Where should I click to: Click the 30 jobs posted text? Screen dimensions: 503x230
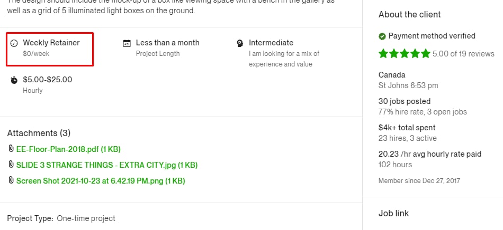[405, 101]
